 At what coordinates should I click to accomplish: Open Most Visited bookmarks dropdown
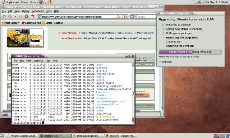coord(10,23)
